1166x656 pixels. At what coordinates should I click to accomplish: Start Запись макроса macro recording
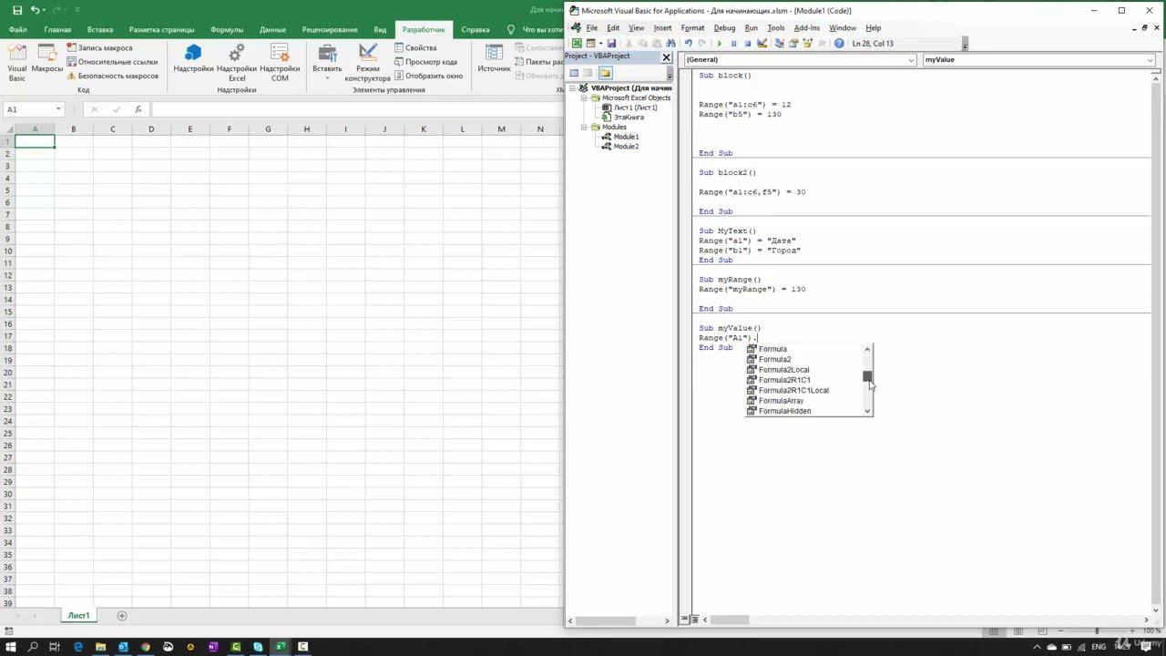[x=99, y=47]
